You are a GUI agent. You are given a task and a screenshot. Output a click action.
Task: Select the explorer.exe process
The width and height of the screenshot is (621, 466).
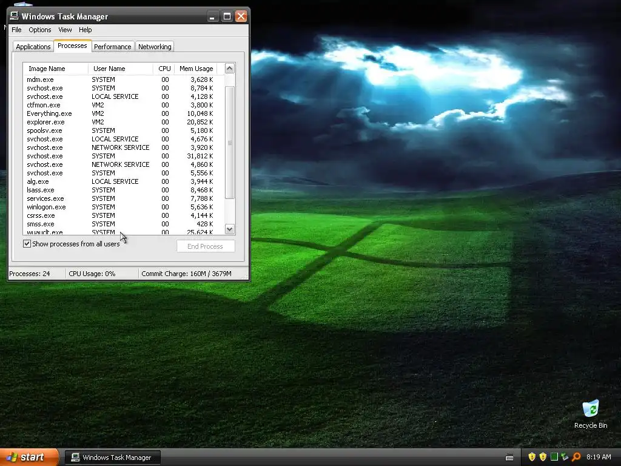point(124,122)
